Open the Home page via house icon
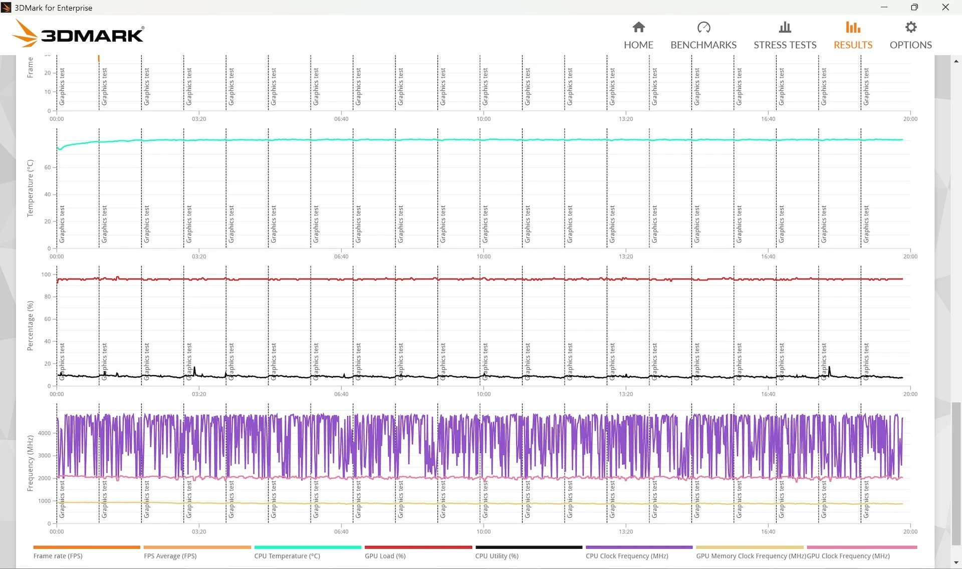The height and width of the screenshot is (569, 962). coord(638,27)
